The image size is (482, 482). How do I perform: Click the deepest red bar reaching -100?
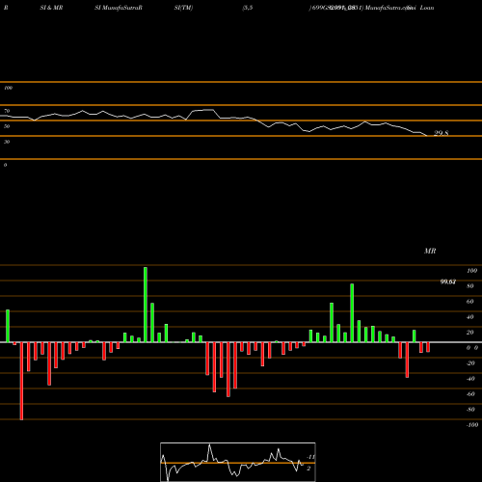21,381
